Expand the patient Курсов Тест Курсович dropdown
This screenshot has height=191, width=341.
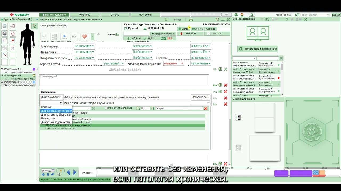coord(37,19)
